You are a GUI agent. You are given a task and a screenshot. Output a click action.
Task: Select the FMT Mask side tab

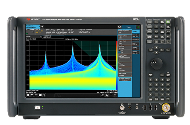(x=136, y=40)
